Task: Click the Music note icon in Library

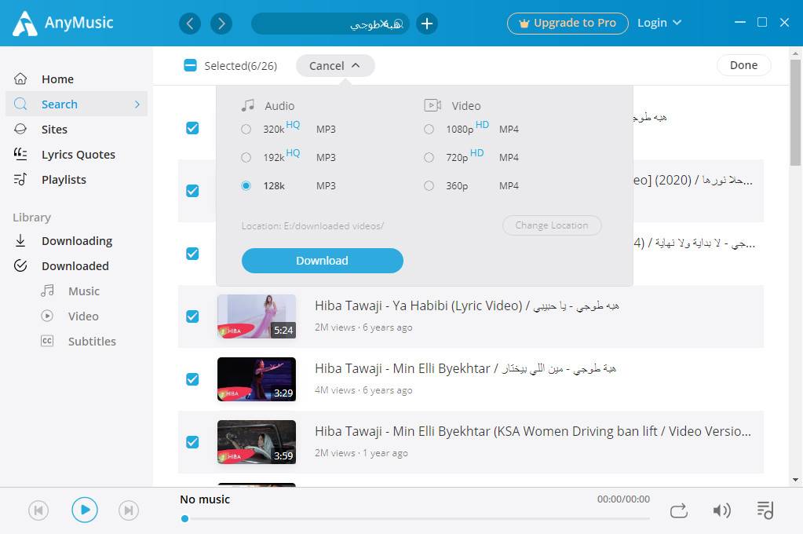Action: coord(47,291)
